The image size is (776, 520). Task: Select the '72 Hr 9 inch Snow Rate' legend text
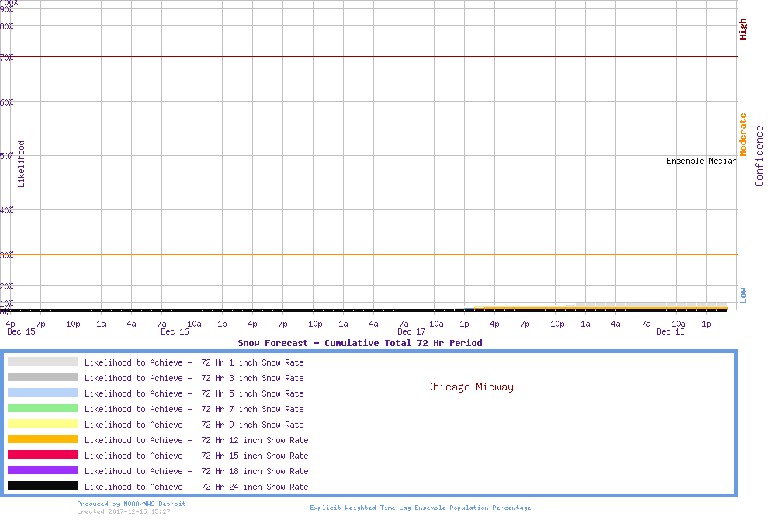pyautogui.click(x=252, y=425)
